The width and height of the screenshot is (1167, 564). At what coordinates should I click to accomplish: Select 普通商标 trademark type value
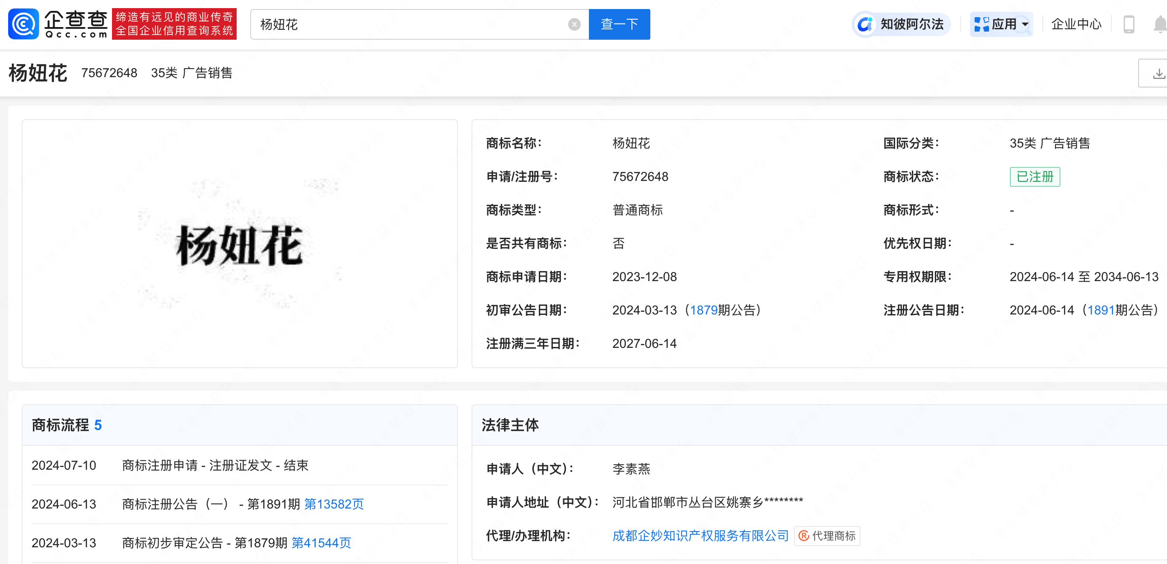tap(637, 210)
